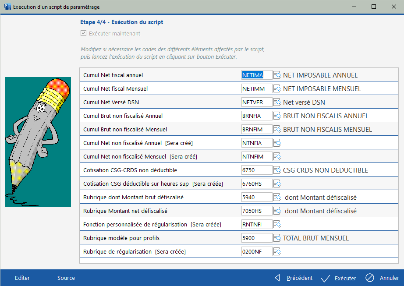Open lookup icon for Rubrique dont Montant brut défiscalisé
Screen dimensions: 404x286
tap(277, 198)
